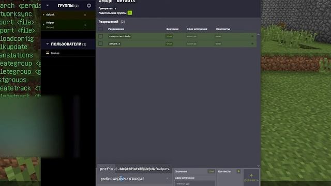The height and width of the screenshot is (186, 331).
Task: Toggle true value of weight.0
Action: (x=169, y=43)
